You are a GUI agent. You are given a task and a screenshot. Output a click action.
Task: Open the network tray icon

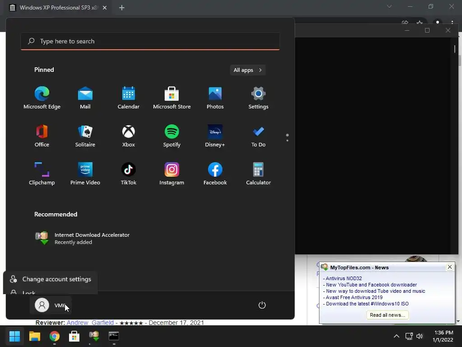click(x=409, y=336)
